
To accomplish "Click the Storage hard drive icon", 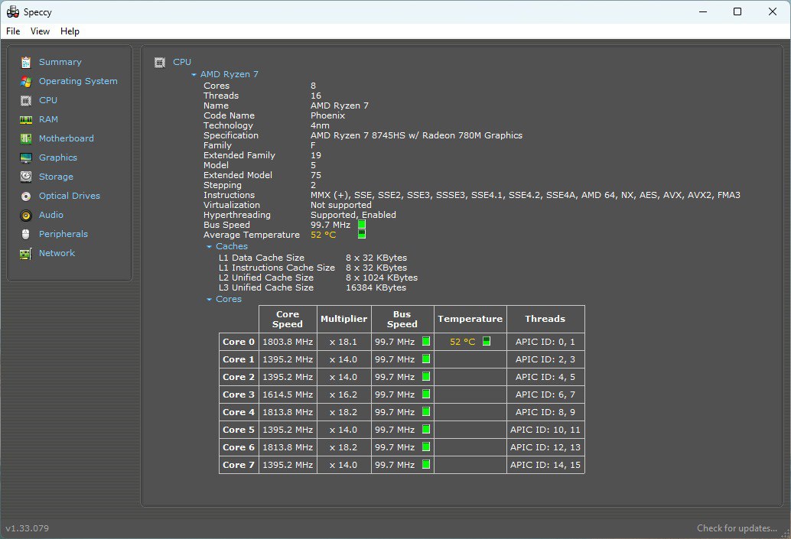I will click(x=26, y=177).
